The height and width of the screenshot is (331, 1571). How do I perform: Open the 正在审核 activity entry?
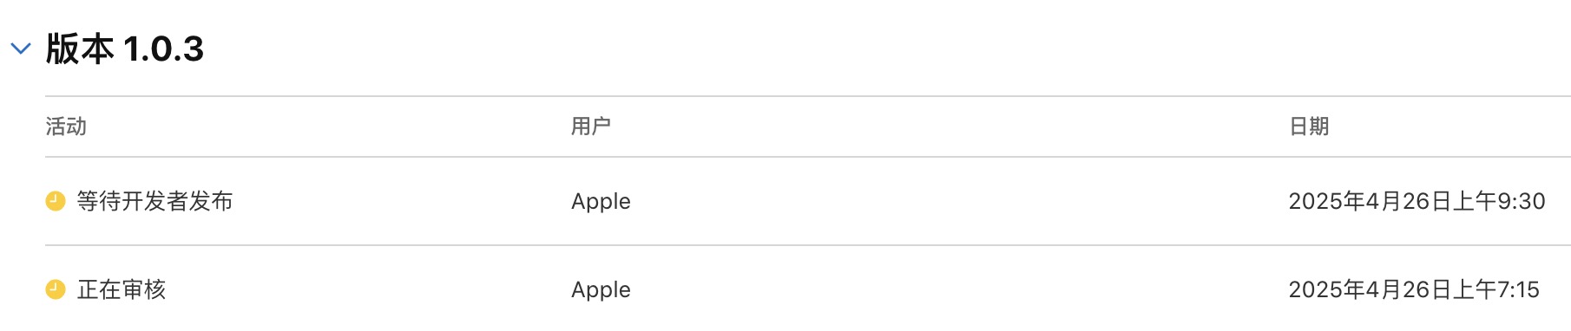(122, 289)
